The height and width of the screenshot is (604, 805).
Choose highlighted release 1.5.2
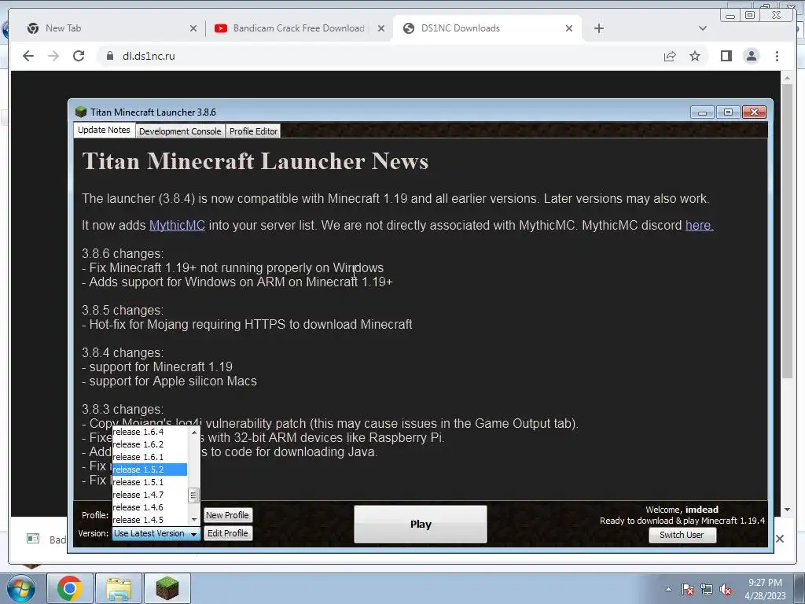click(x=150, y=470)
